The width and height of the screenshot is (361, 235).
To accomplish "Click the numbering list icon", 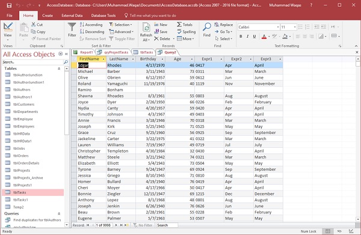I will click(307, 27).
